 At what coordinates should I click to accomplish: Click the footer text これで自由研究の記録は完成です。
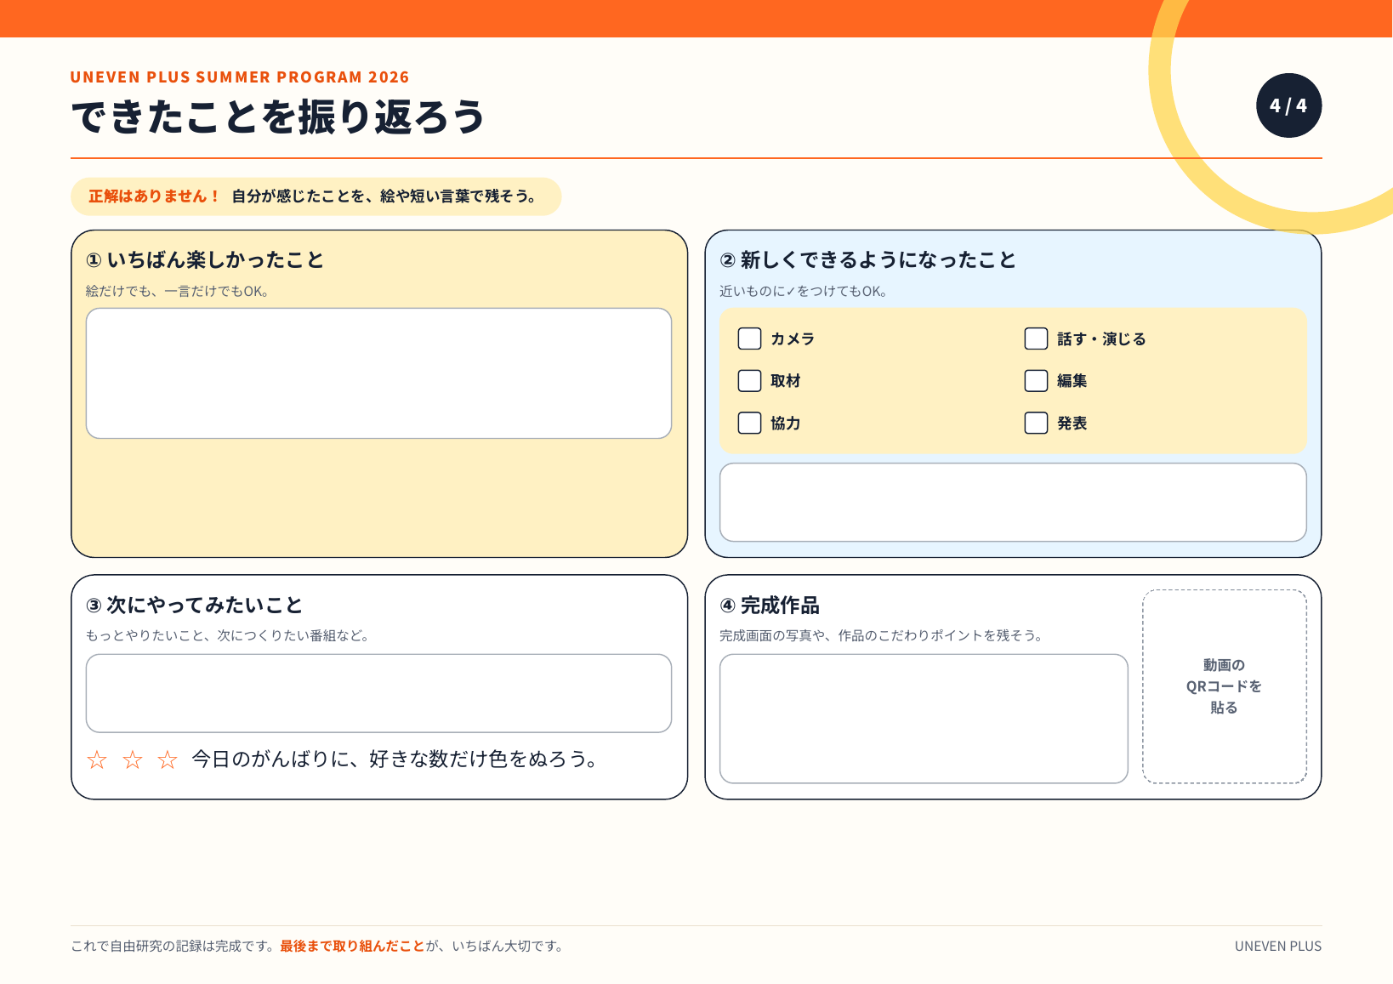(175, 946)
